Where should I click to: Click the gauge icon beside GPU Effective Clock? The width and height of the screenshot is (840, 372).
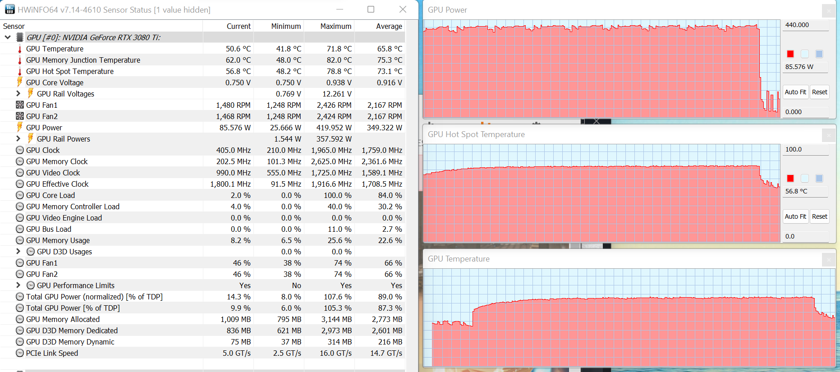point(20,184)
